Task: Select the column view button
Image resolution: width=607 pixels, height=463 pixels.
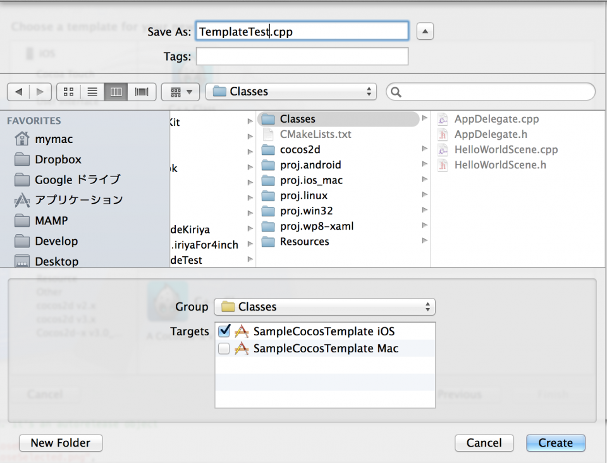Action: tap(116, 92)
